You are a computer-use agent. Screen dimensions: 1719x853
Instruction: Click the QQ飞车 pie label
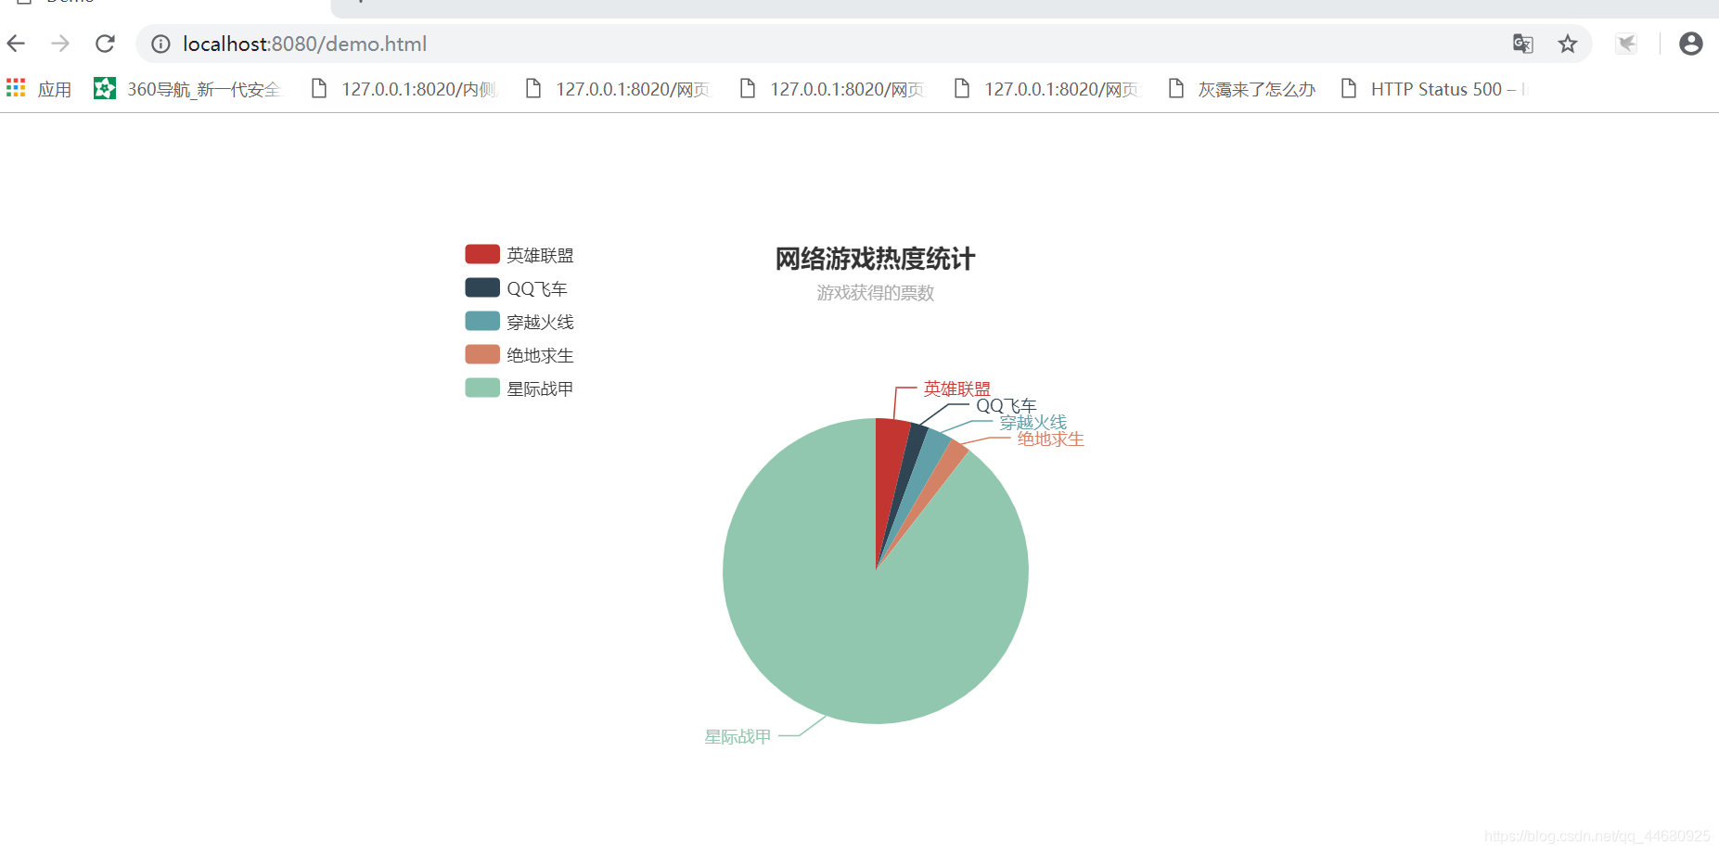point(1006,406)
